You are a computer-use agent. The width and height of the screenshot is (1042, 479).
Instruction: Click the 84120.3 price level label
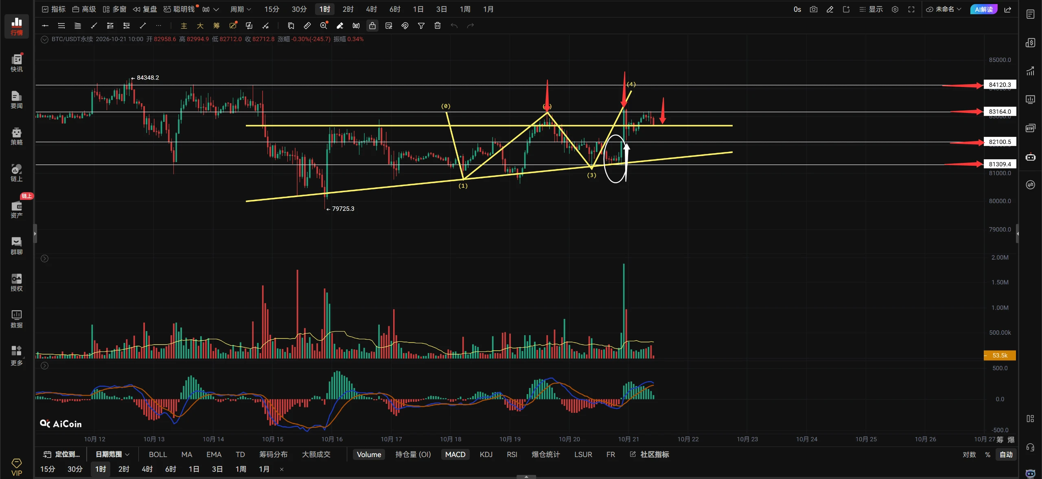pyautogui.click(x=1000, y=85)
